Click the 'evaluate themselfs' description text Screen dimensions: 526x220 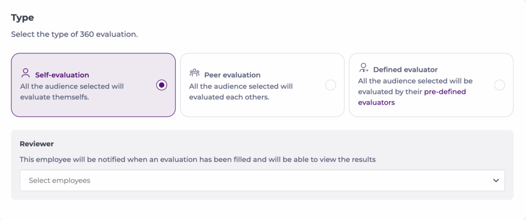[x=54, y=97]
